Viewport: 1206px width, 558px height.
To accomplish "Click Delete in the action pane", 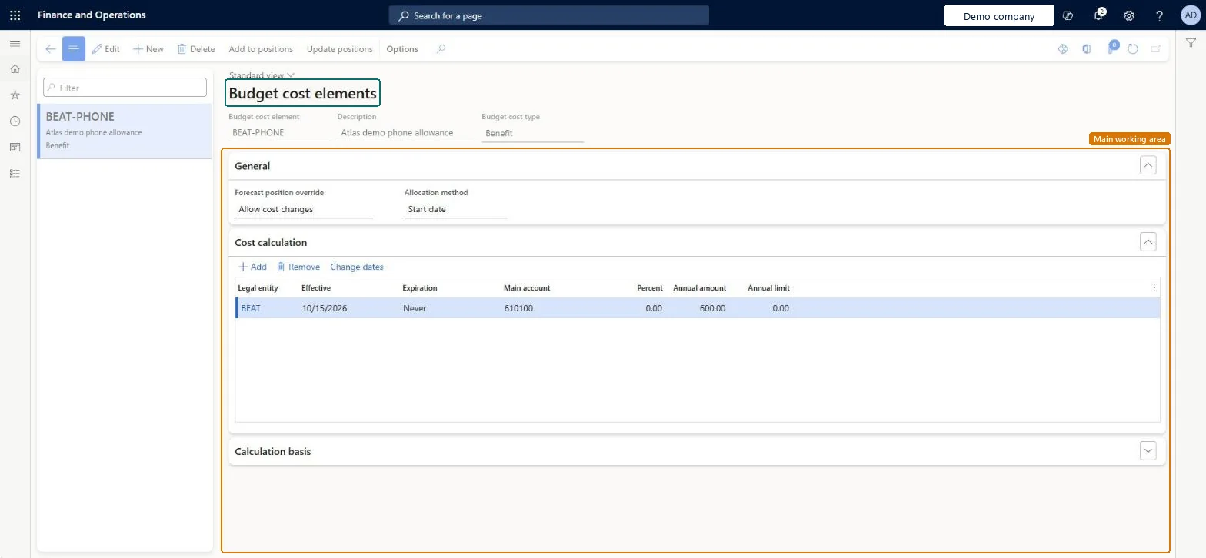I will [196, 49].
